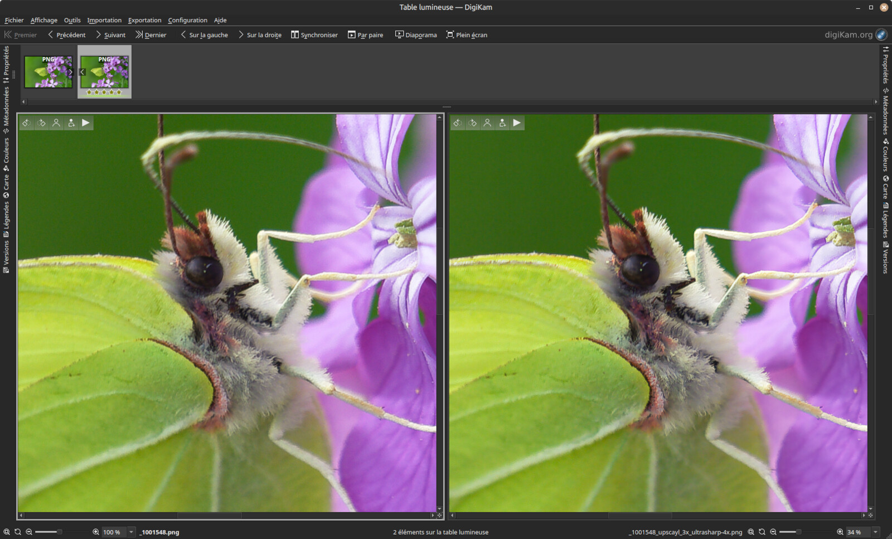The width and height of the screenshot is (892, 539).
Task: Open the 34 % zoom dropdown arrow
Action: pos(875,532)
